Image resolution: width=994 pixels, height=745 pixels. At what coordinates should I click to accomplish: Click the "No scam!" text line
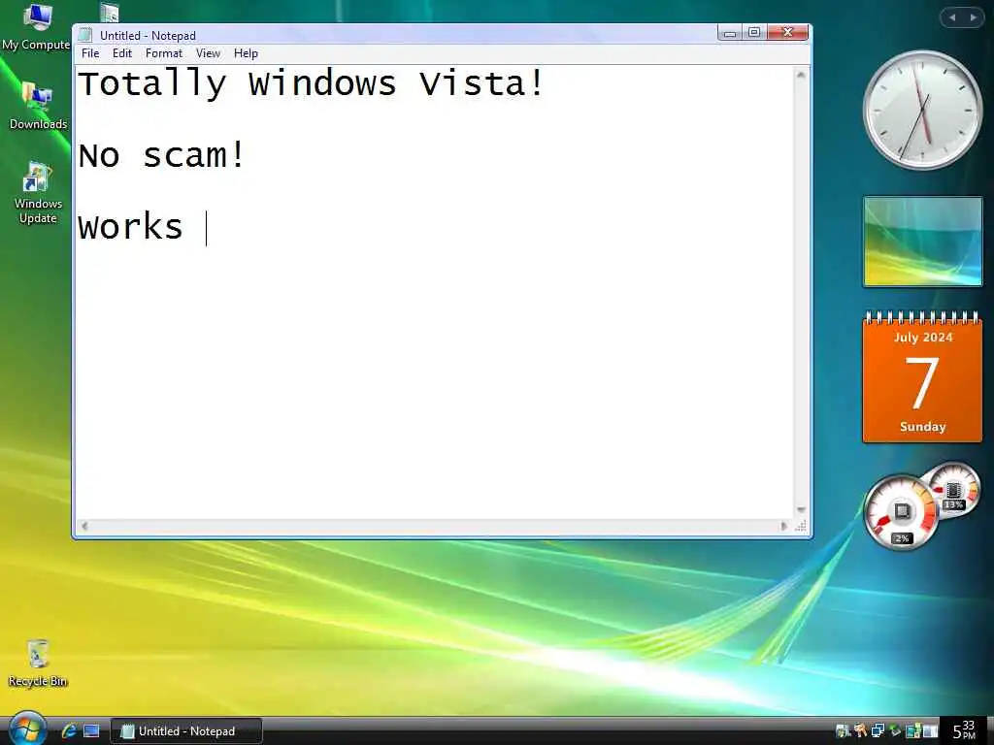tap(161, 154)
